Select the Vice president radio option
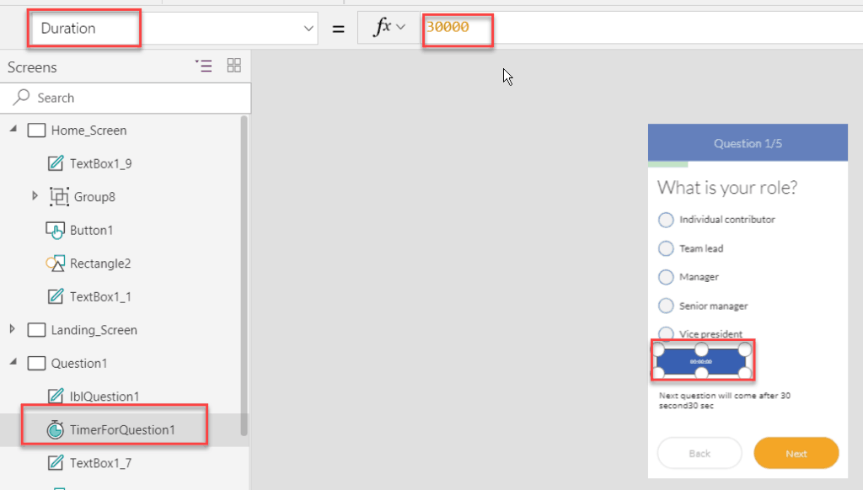 [x=666, y=333]
